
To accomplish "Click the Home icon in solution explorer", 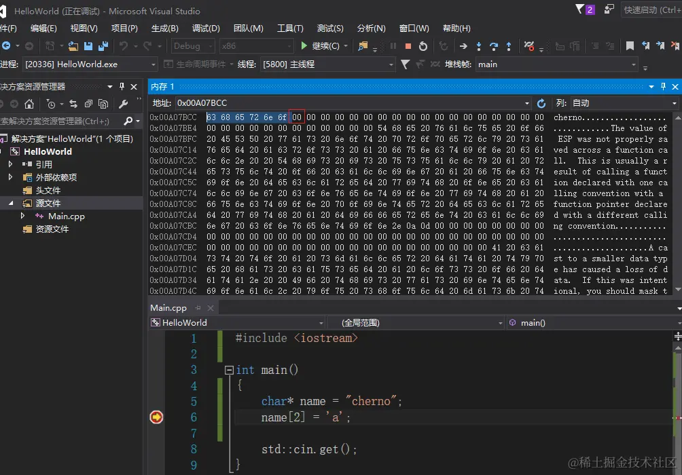I will pos(29,104).
